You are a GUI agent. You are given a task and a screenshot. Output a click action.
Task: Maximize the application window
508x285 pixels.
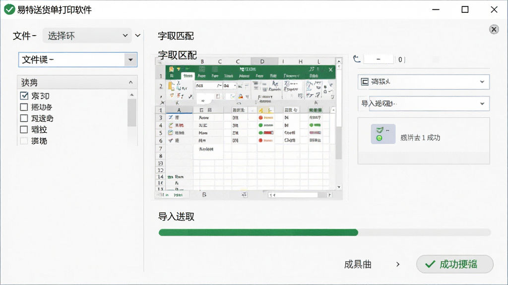tap(465, 10)
